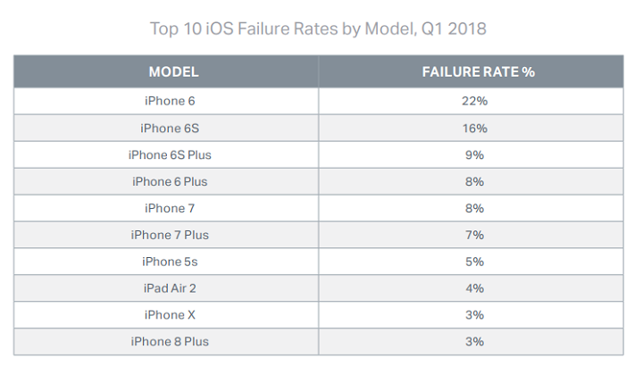Image resolution: width=643 pixels, height=374 pixels.
Task: Click the iPhone 7 Plus cell
Action: [170, 235]
